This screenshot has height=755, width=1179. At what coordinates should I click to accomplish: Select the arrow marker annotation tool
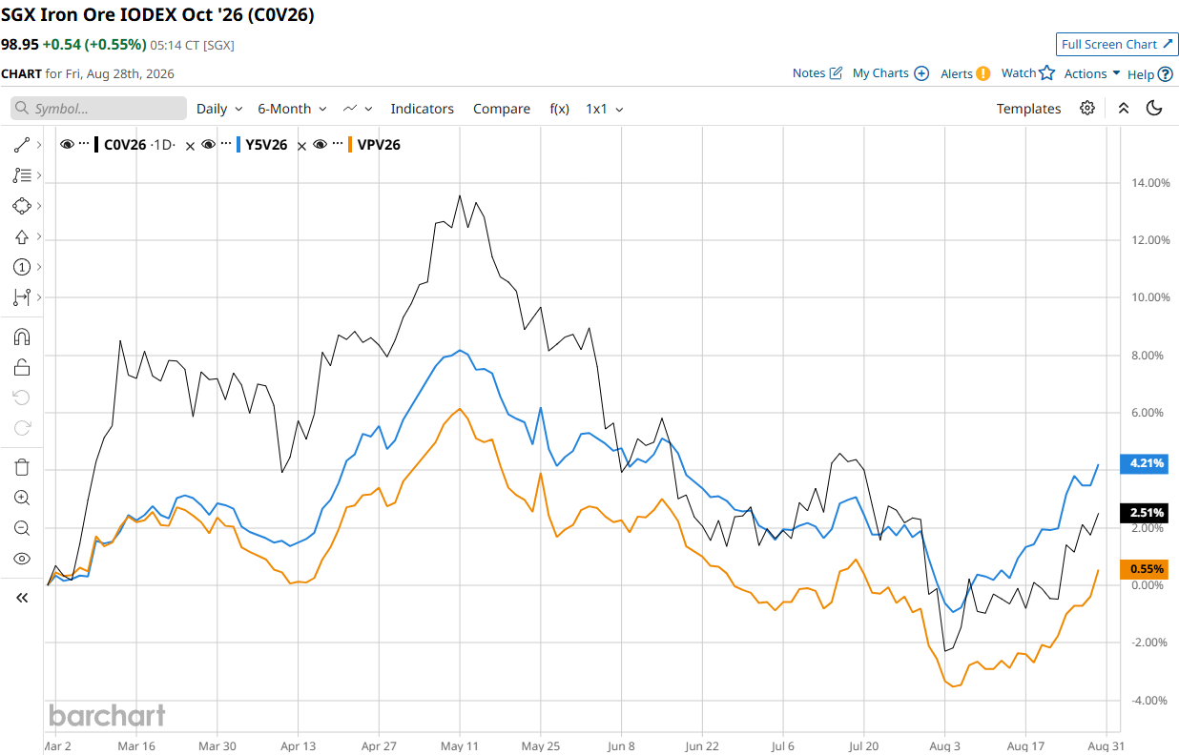[x=22, y=236]
